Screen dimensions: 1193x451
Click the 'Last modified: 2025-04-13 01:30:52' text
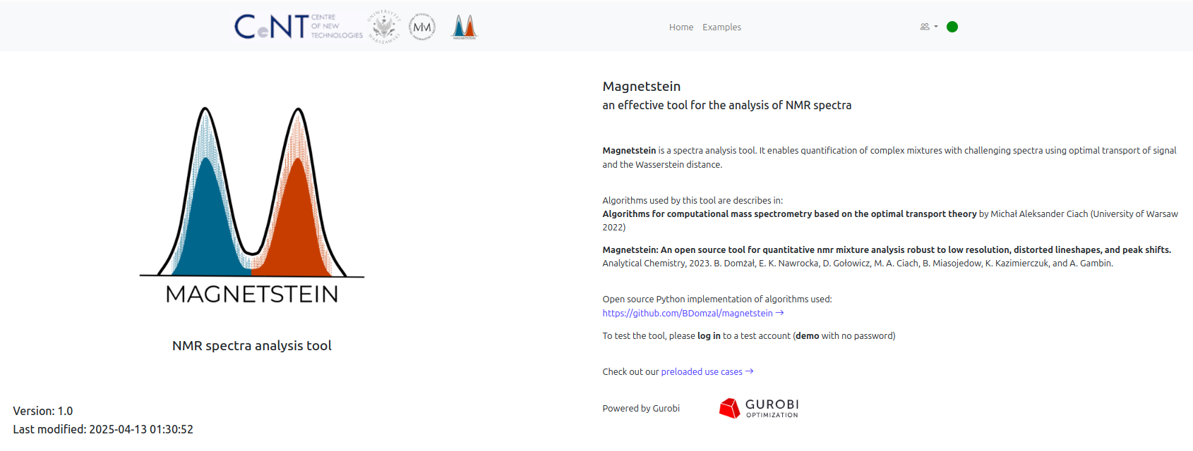point(103,429)
